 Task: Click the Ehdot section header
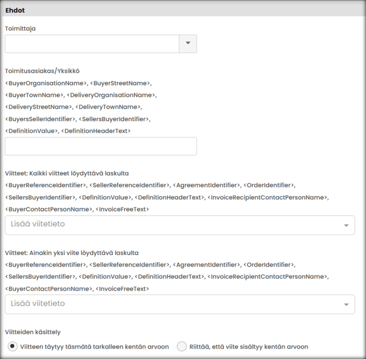(15, 10)
